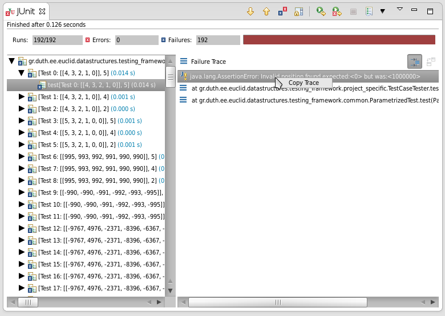The width and height of the screenshot is (445, 316).
Task: Select Copy Trace context menu entry
Action: 304,83
